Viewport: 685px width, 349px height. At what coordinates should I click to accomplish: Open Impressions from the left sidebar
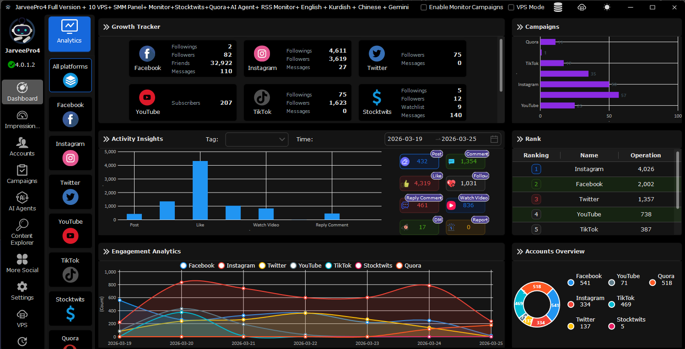22,120
